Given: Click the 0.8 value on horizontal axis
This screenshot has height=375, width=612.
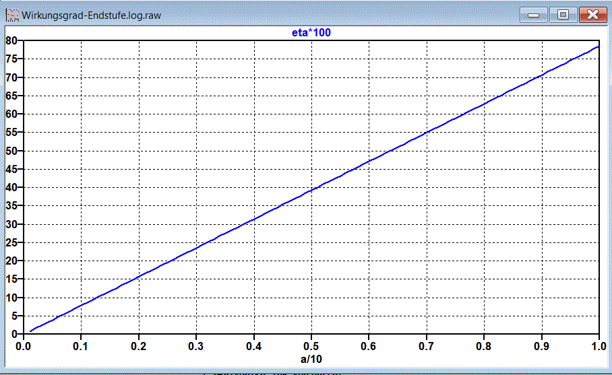Looking at the screenshot, I should coord(484,346).
